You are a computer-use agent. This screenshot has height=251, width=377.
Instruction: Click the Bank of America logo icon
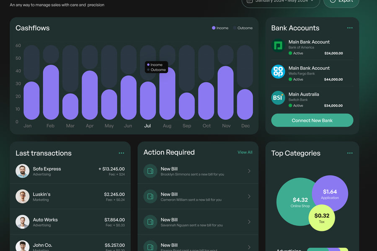278,46
